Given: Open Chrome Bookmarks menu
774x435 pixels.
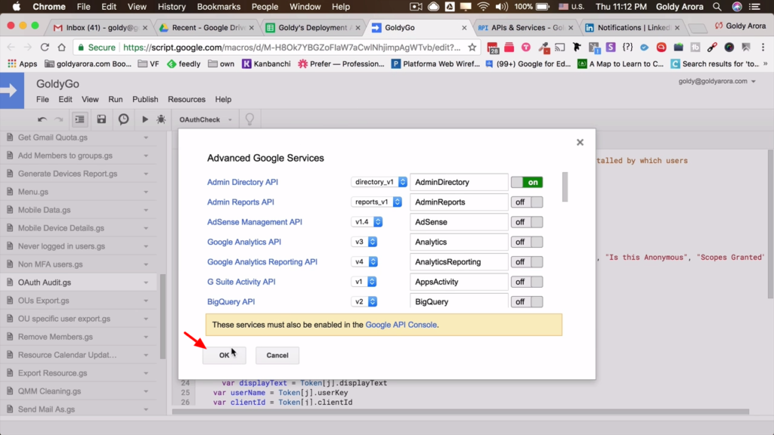Looking at the screenshot, I should 218,7.
